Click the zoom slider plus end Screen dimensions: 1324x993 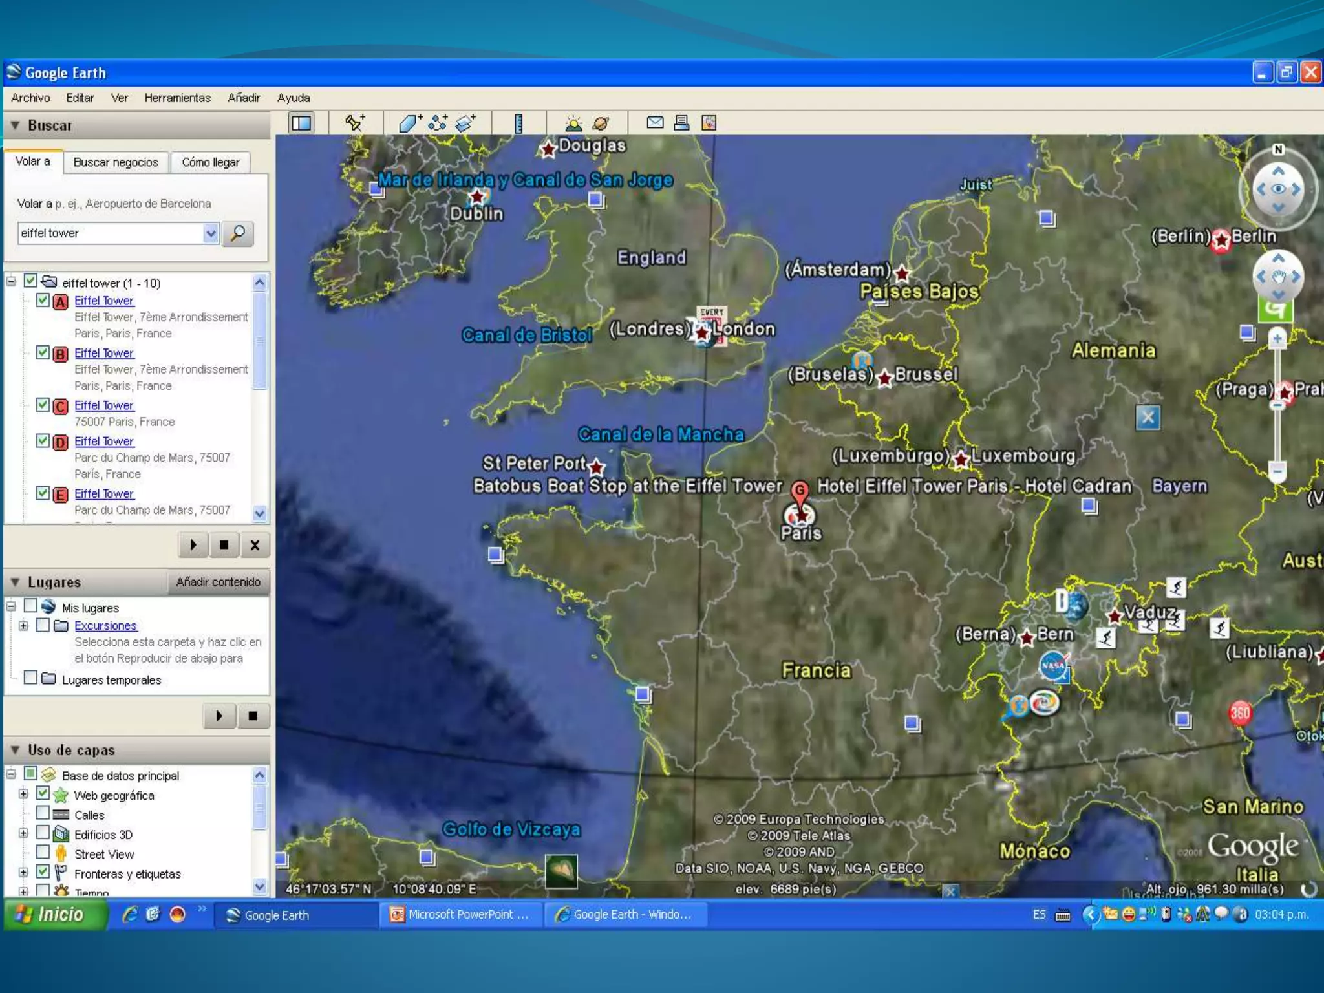[x=1277, y=338]
